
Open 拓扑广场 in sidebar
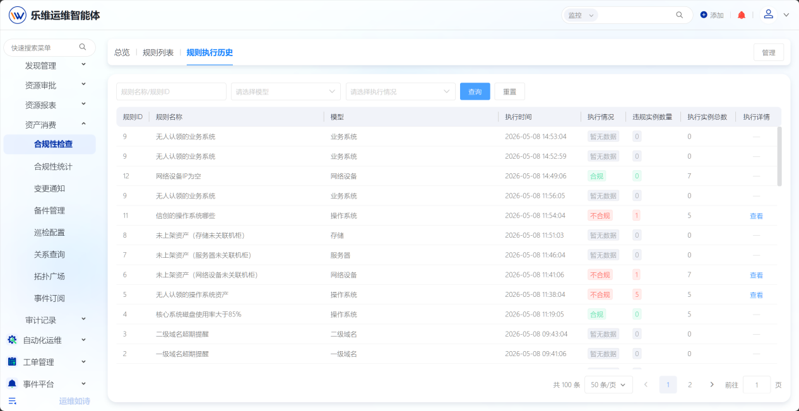pos(50,277)
